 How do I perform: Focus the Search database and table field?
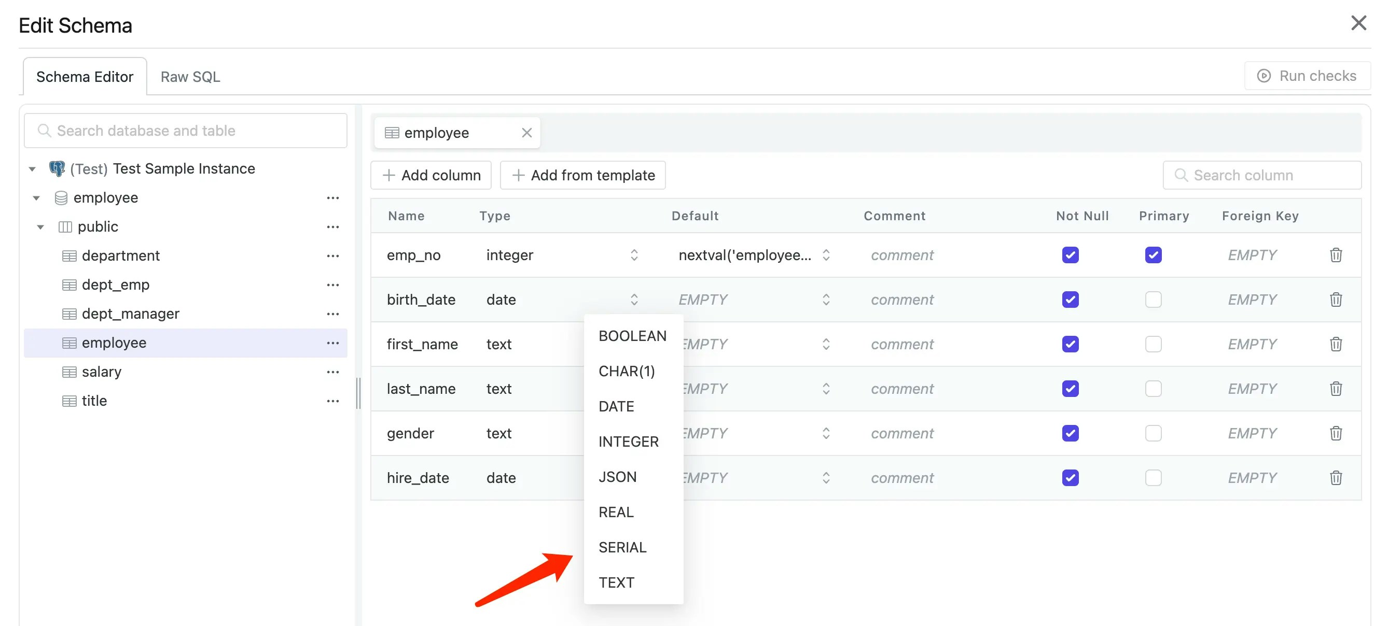click(185, 131)
